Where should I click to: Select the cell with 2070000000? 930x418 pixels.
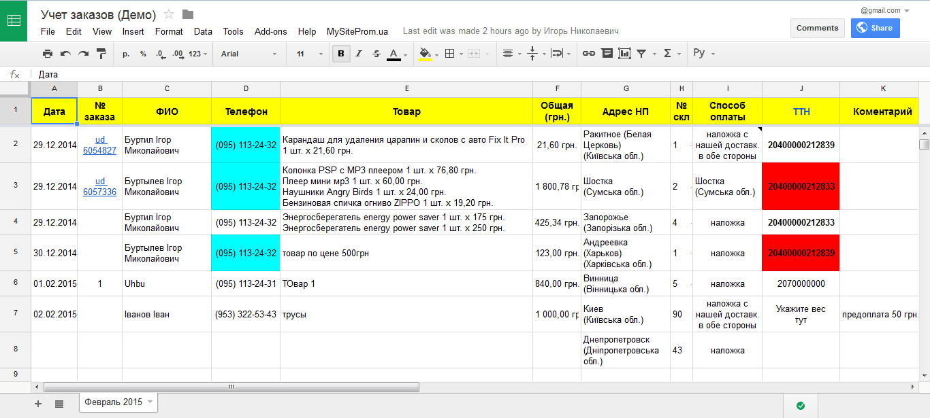tap(801, 283)
